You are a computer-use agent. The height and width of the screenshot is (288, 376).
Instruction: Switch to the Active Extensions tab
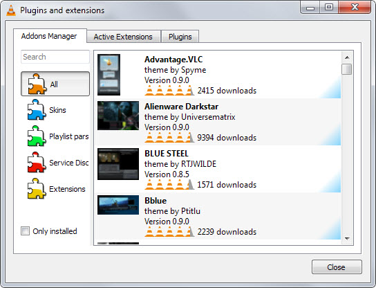pos(123,37)
